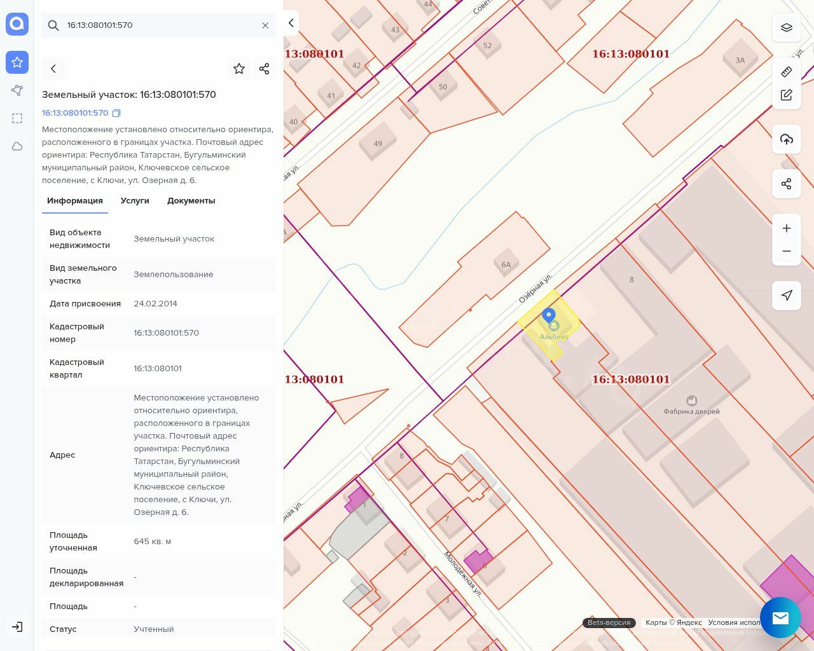
Task: Switch to the Услуги tab
Action: [x=135, y=201]
